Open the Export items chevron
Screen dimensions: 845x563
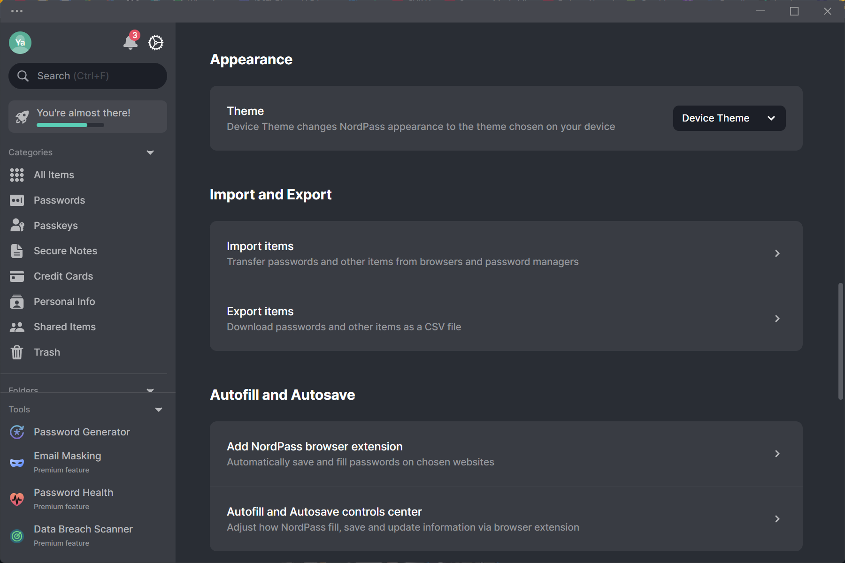tap(777, 319)
